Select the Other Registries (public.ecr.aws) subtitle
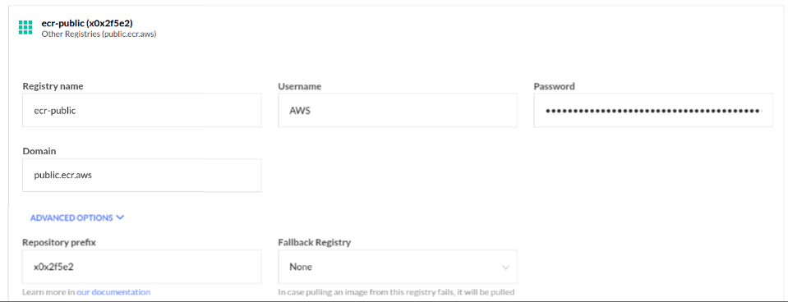This screenshot has height=302, width=788. click(99, 34)
